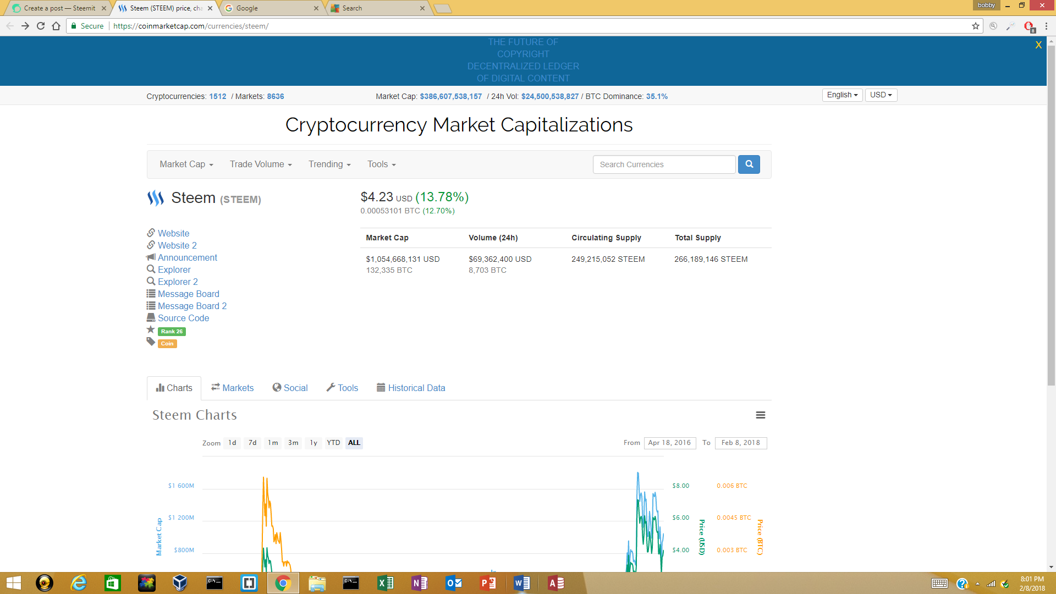The height and width of the screenshot is (594, 1056).
Task: Click the browser reload icon
Action: pyautogui.click(x=41, y=26)
